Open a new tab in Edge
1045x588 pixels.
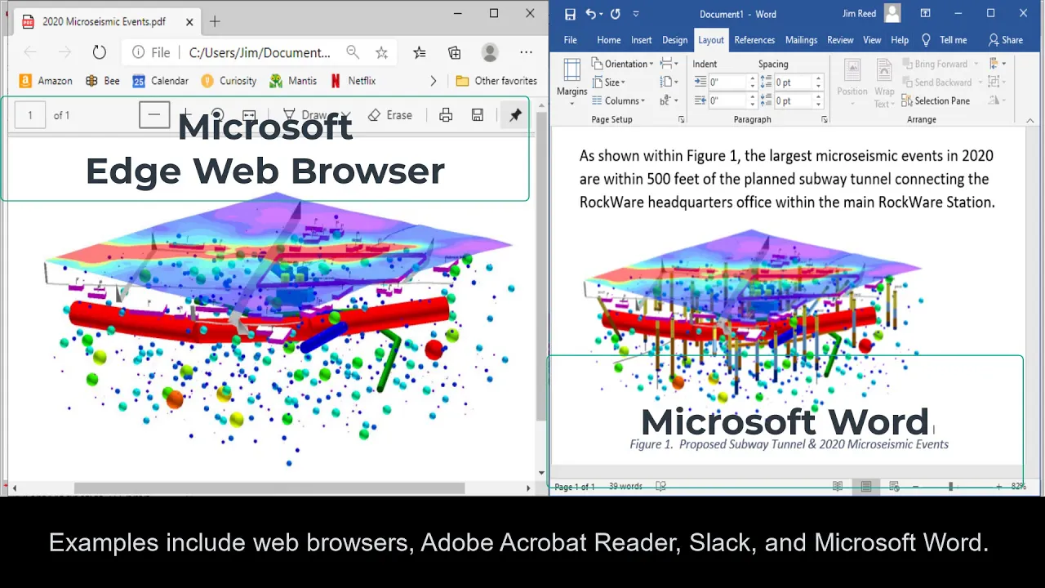[x=215, y=21]
